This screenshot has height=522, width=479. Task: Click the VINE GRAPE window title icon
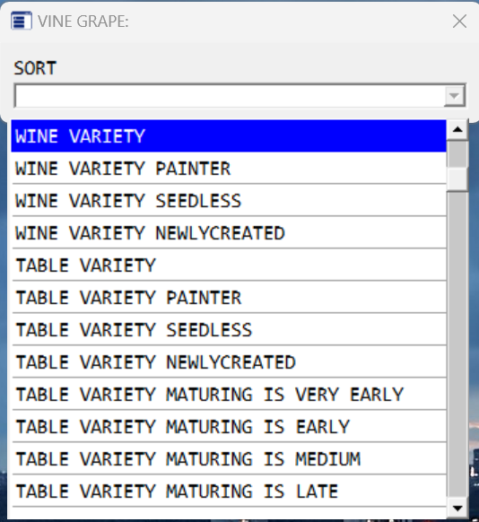[22, 21]
